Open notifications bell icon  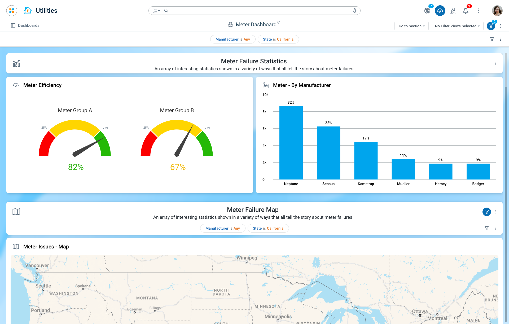[x=466, y=11]
